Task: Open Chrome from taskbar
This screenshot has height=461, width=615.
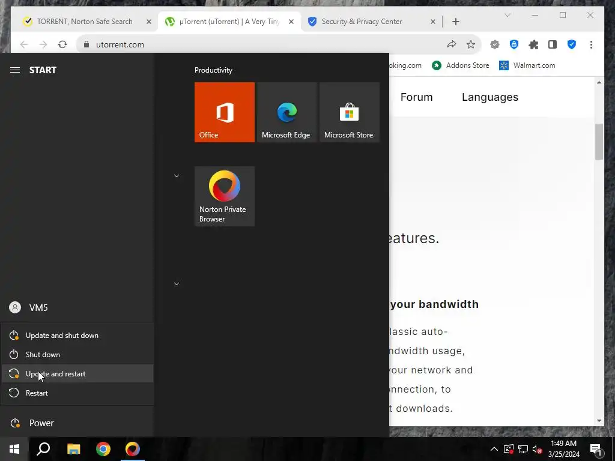Action: (103, 449)
